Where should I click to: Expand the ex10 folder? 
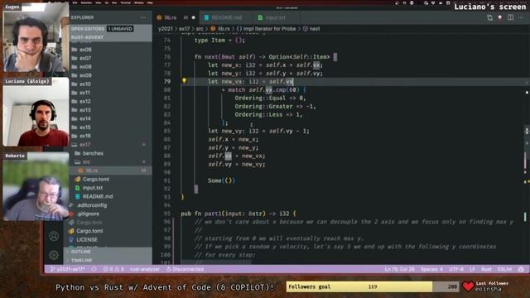pyautogui.click(x=82, y=84)
